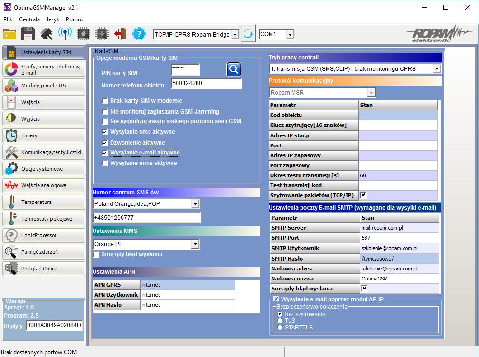479x357 pixels.
Task: Open the Moduły, panele TPR section
Action: 44,86
